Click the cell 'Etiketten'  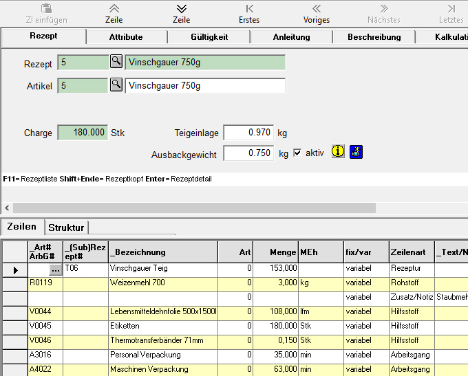point(163,328)
